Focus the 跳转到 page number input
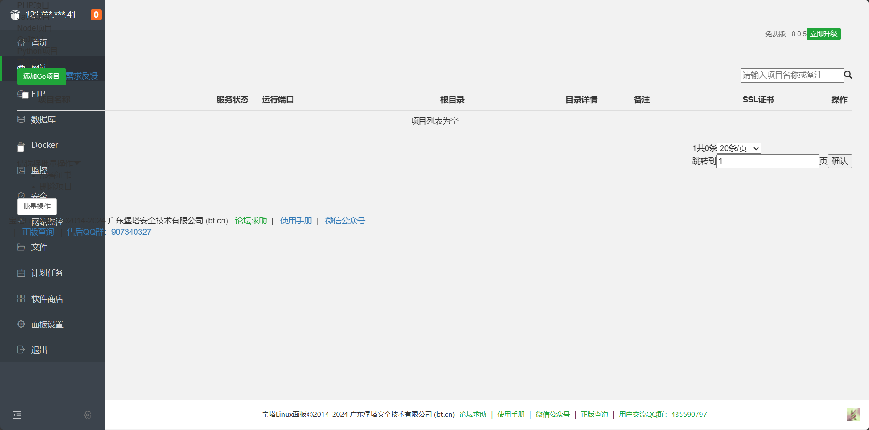The height and width of the screenshot is (430, 869). point(768,161)
